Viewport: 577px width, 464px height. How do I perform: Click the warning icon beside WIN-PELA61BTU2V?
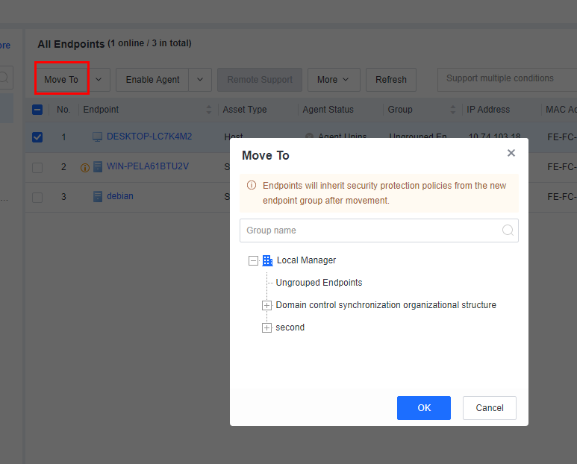(84, 167)
